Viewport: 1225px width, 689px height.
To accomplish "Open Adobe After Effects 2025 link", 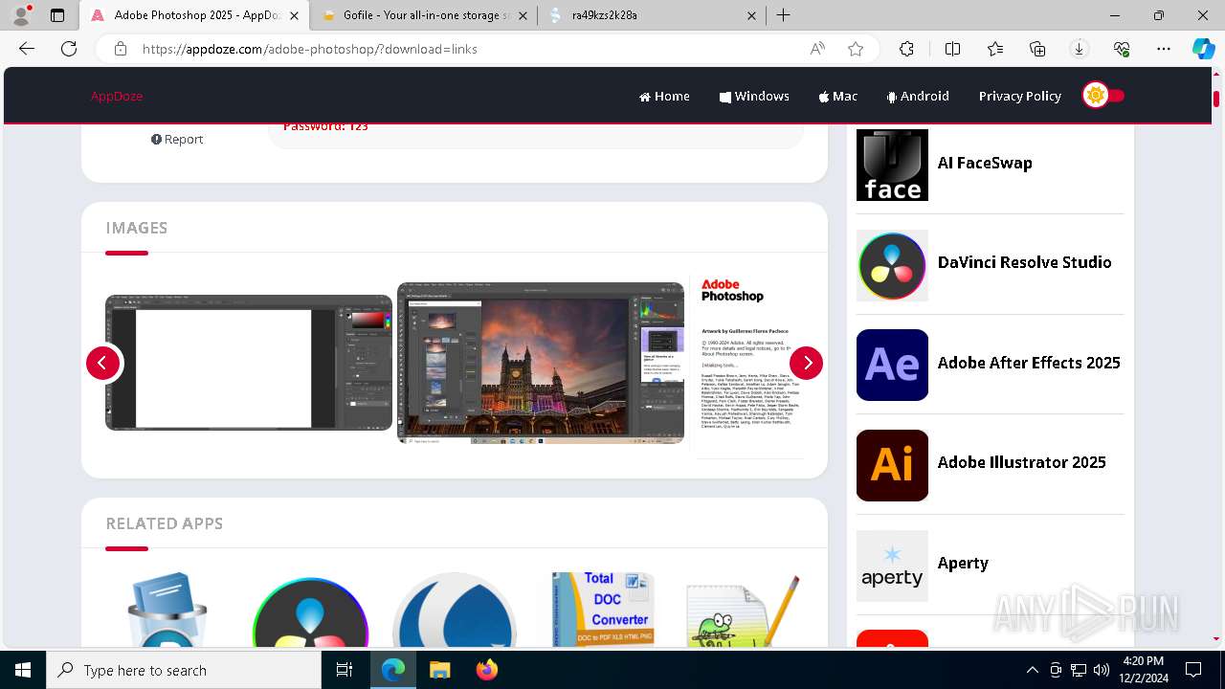I will 1029,363.
